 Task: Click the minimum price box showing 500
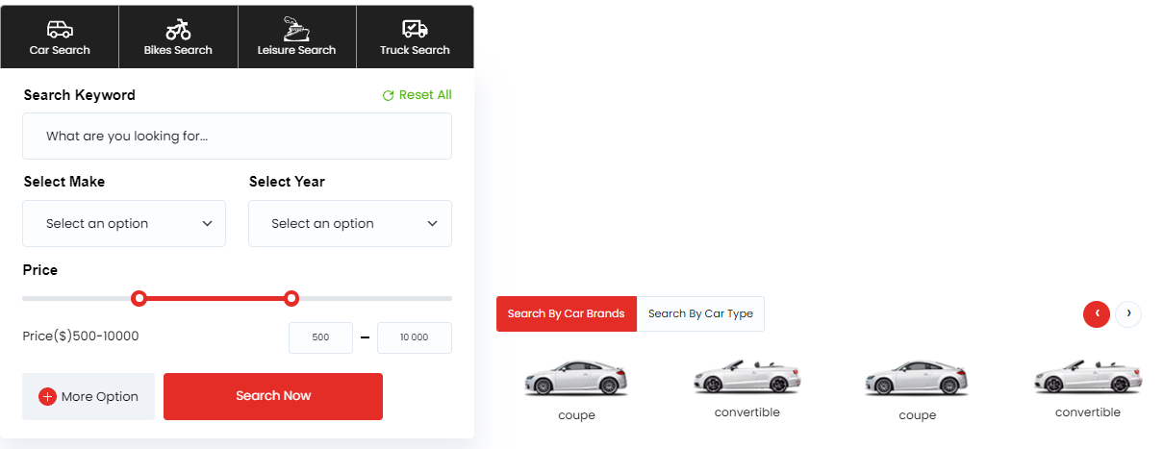click(320, 337)
